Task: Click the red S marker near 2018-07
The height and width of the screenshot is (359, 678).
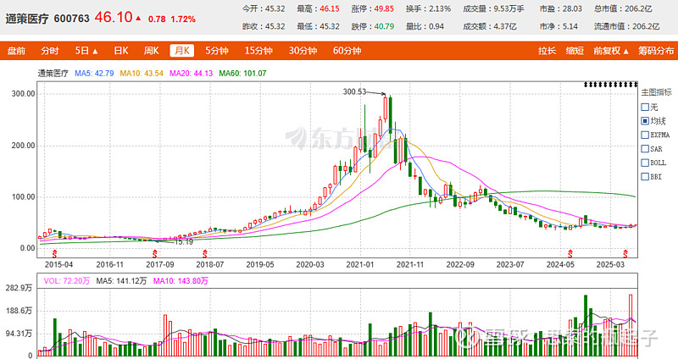Action: pyautogui.click(x=205, y=254)
